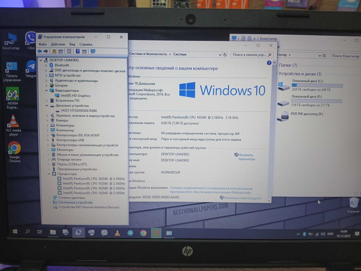Expand the Bluetooth device category
The height and width of the screenshot is (271, 361).
46,65
